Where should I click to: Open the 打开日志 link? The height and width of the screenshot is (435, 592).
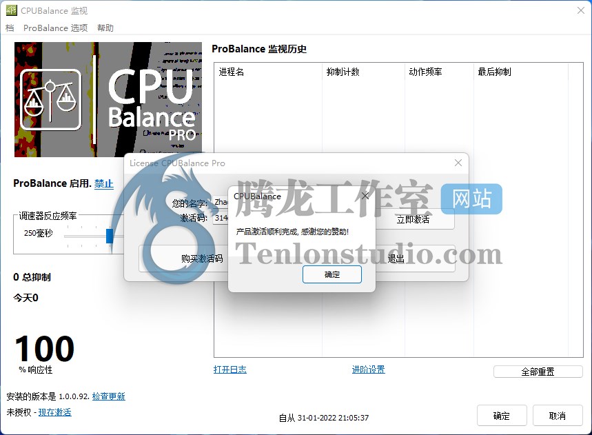[x=230, y=370]
